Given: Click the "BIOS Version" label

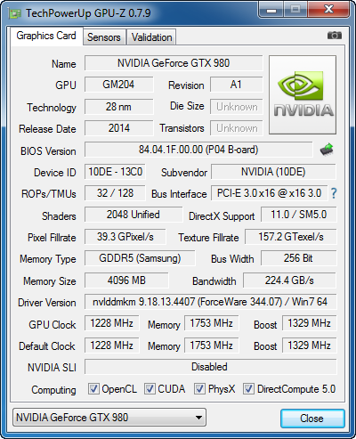Looking at the screenshot, I should point(48,151).
